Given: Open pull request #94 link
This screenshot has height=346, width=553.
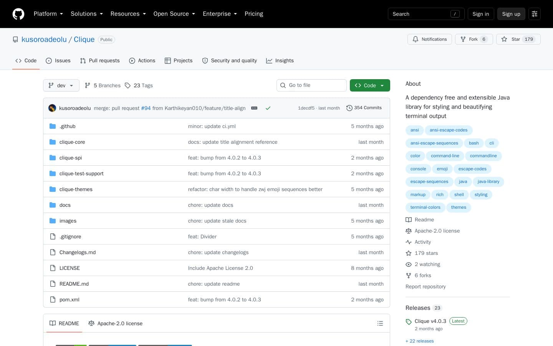Looking at the screenshot, I should (146, 108).
